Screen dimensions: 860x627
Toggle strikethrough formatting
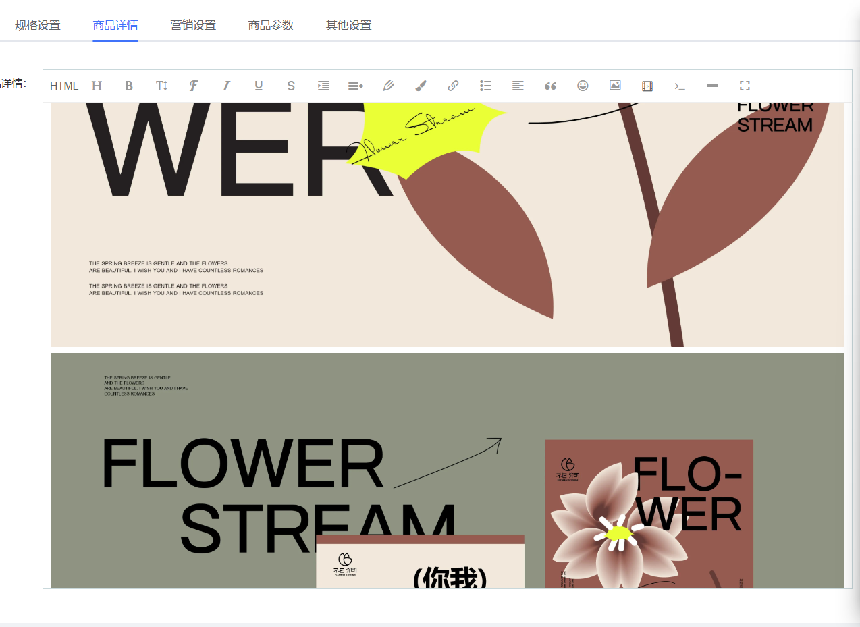pyautogui.click(x=291, y=86)
